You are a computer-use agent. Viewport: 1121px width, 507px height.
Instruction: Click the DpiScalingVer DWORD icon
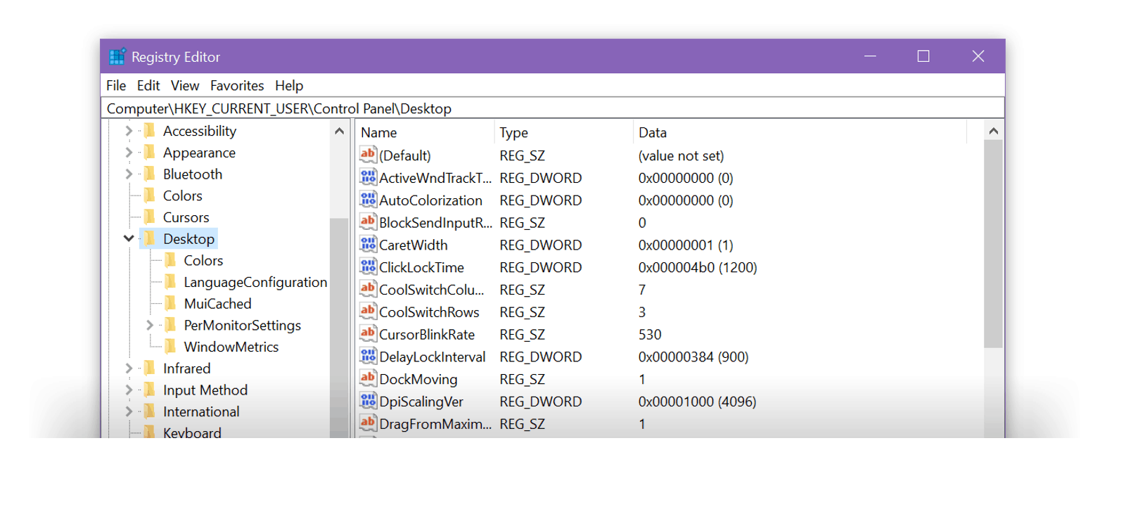pyautogui.click(x=368, y=401)
